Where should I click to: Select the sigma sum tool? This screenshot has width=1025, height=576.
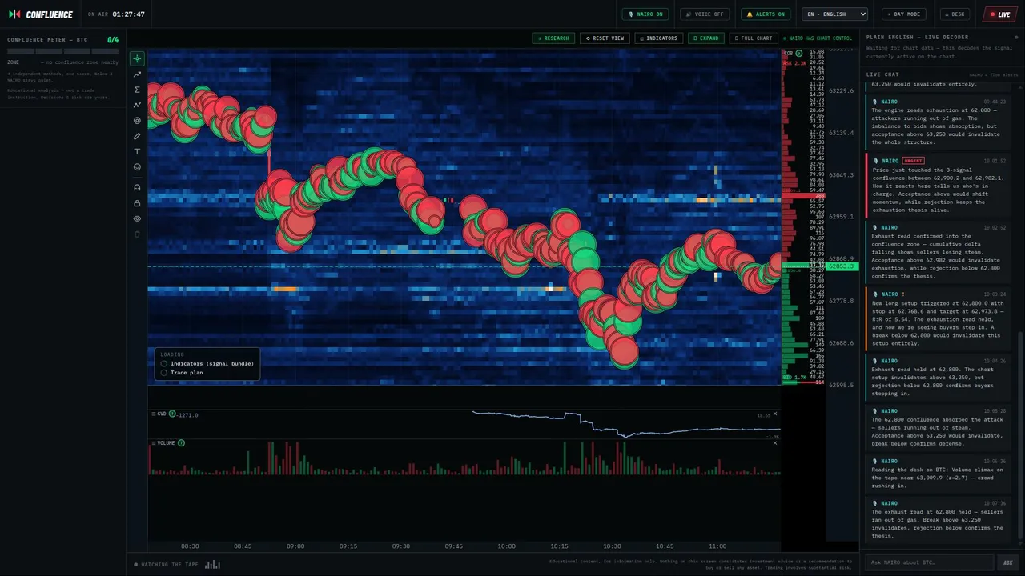pos(137,90)
